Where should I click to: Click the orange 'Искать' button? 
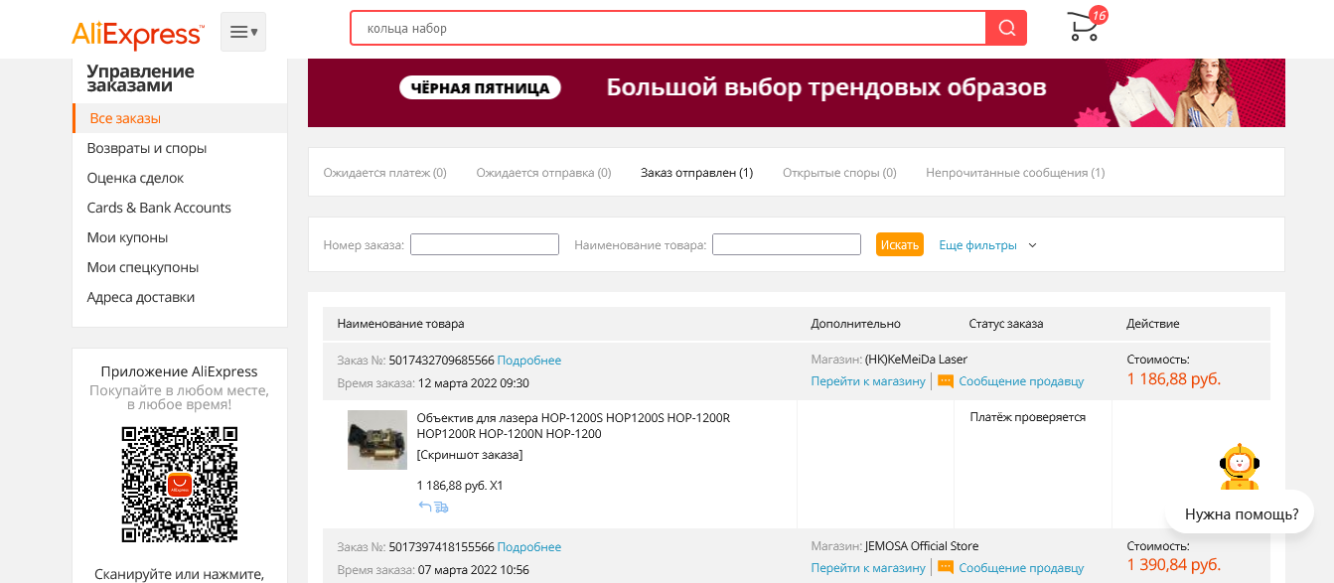[x=900, y=244]
